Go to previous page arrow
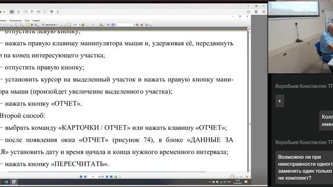The width and height of the screenshot is (333, 187). click(x=85, y=177)
